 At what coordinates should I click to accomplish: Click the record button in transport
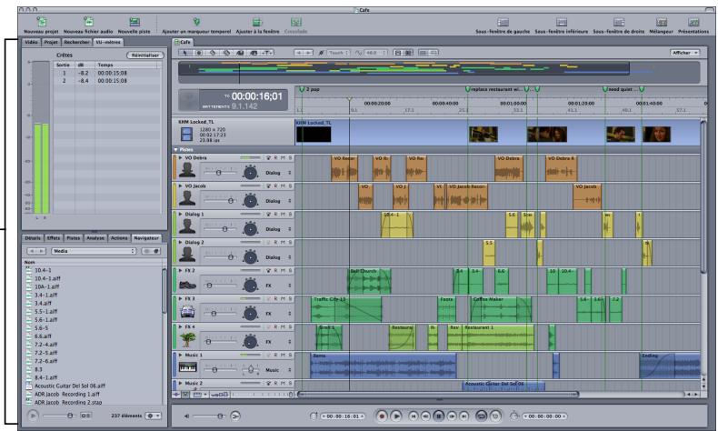click(382, 416)
